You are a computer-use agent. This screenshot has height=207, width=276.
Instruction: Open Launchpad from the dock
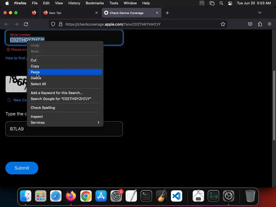pyautogui.click(x=41, y=196)
